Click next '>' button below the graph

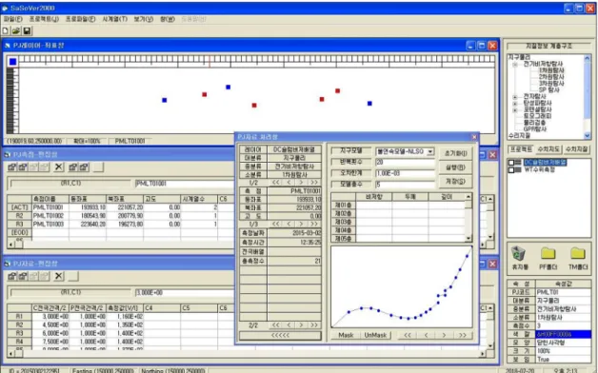[x=444, y=335]
